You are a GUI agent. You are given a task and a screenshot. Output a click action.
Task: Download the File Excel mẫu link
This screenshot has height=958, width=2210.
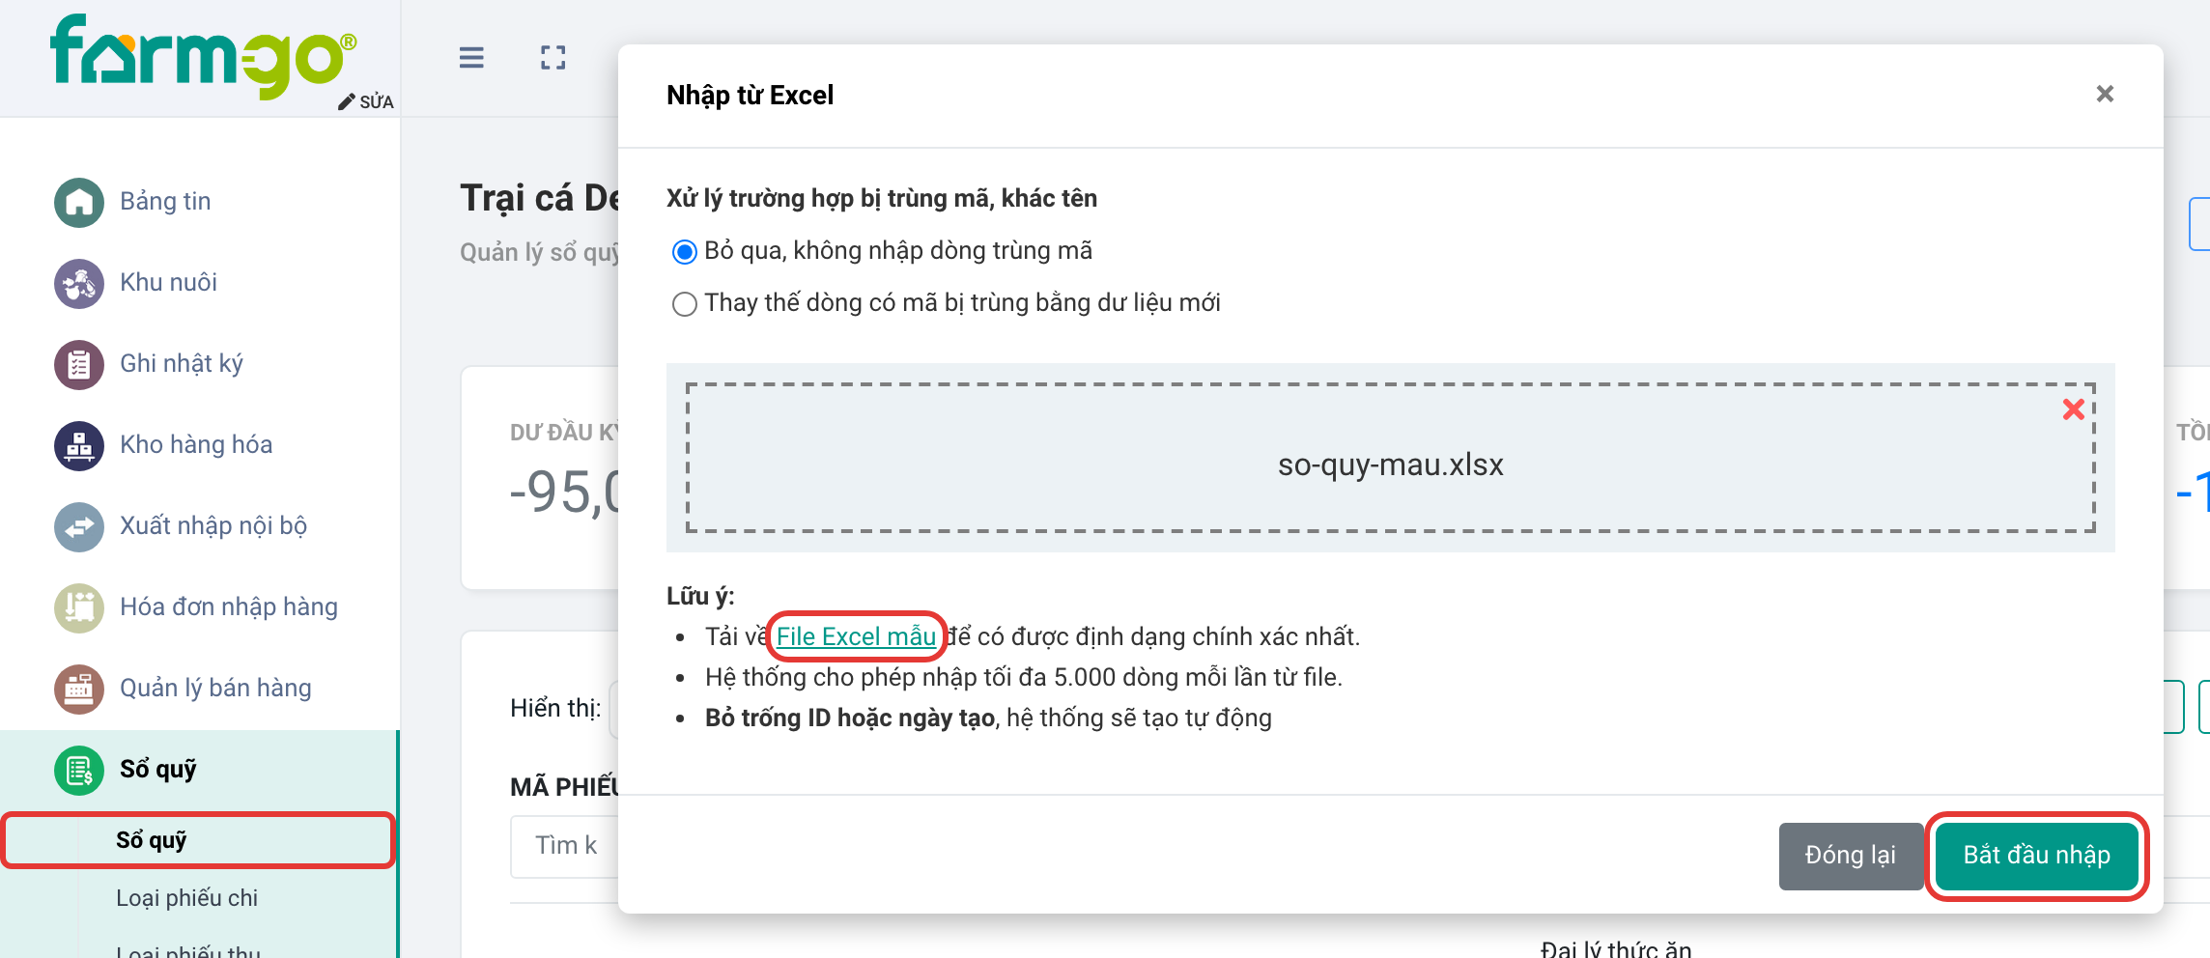click(856, 636)
